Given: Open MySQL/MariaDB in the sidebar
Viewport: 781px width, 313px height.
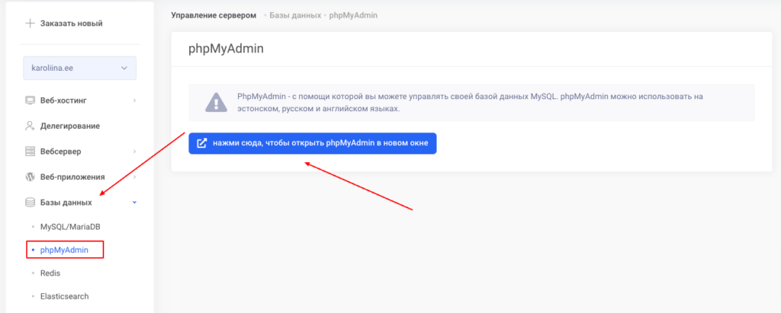Looking at the screenshot, I should coord(70,227).
